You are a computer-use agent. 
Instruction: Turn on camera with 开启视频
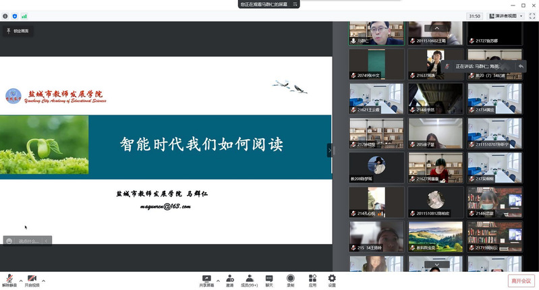(x=32, y=279)
